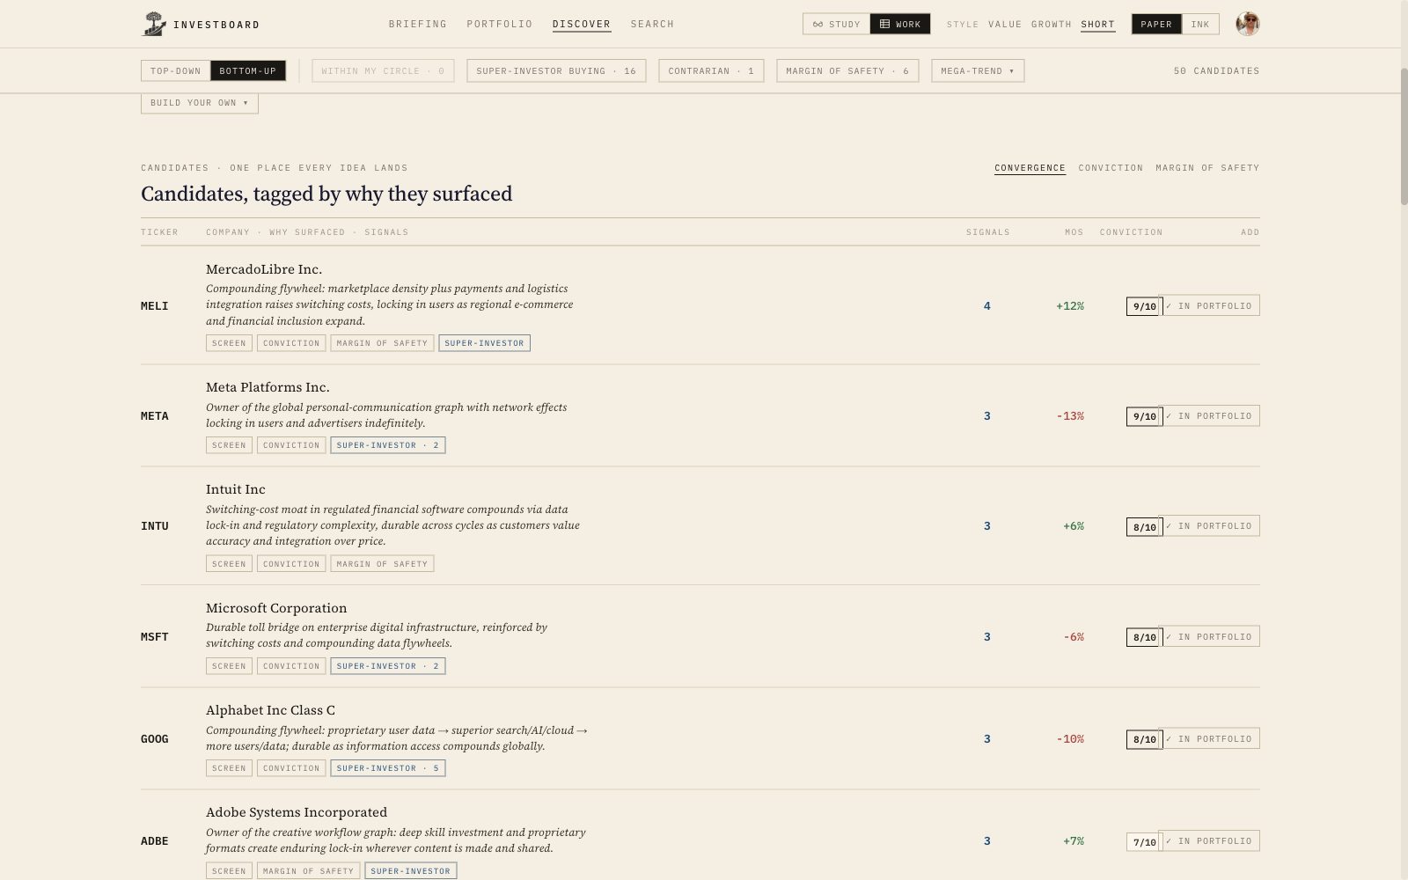Open Microsoft Corporation company name
1408x880 pixels.
pyautogui.click(x=276, y=608)
